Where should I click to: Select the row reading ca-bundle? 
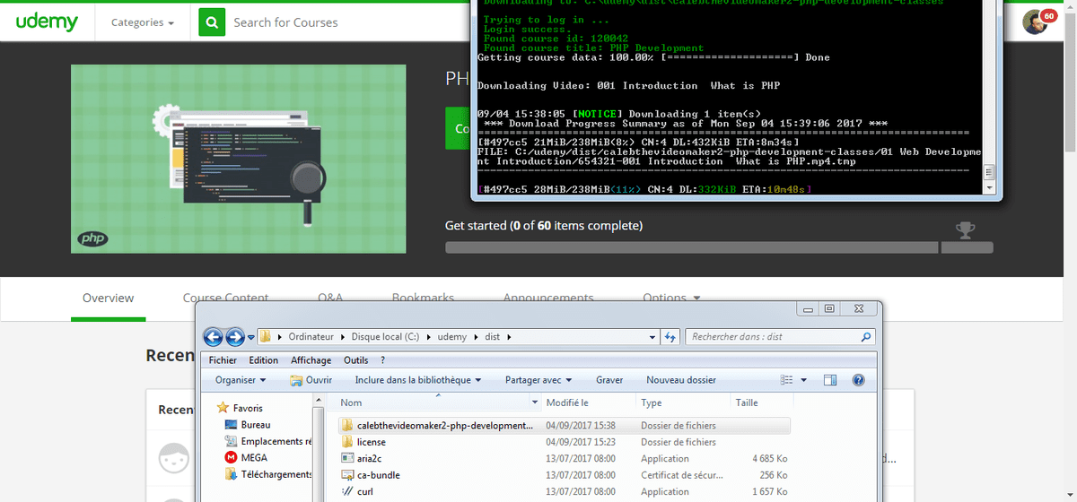(565, 475)
